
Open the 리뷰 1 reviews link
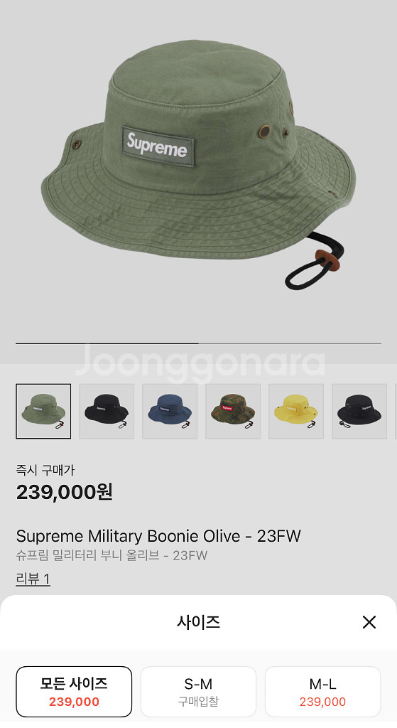point(33,579)
